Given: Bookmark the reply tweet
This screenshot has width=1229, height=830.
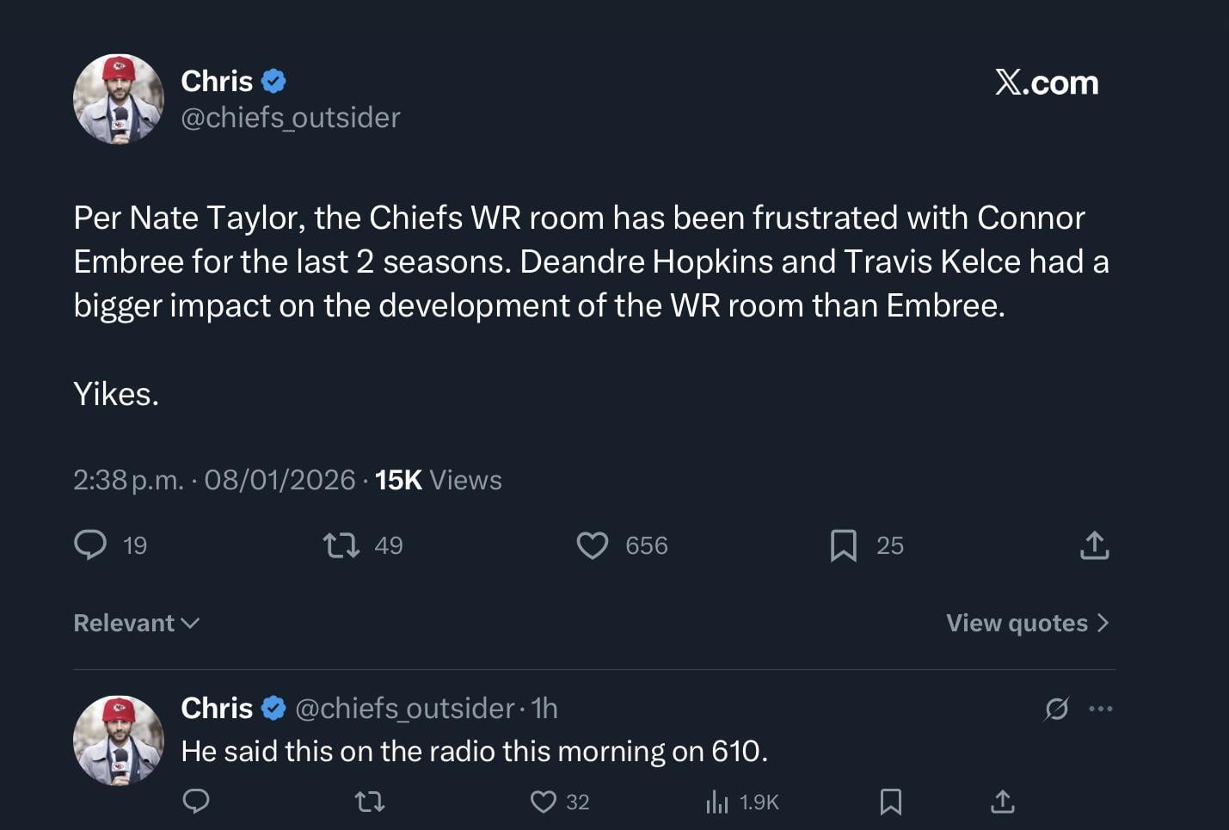Looking at the screenshot, I should (x=892, y=801).
